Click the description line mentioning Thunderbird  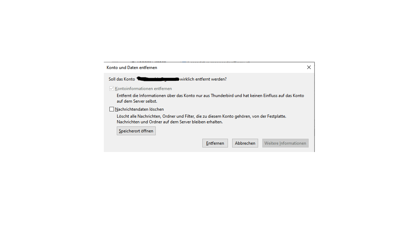point(210,96)
